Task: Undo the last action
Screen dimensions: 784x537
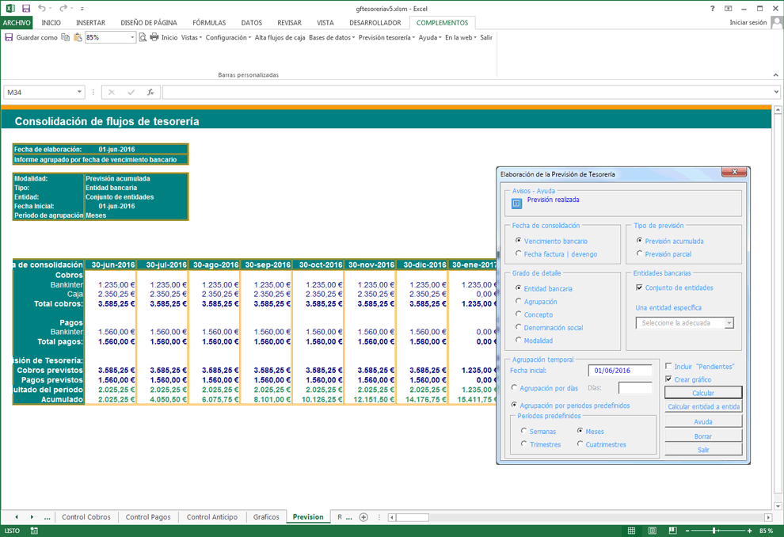Action: pos(42,9)
